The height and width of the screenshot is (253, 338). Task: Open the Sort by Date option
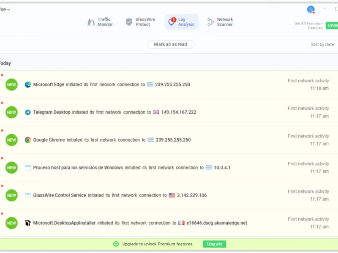pos(322,45)
